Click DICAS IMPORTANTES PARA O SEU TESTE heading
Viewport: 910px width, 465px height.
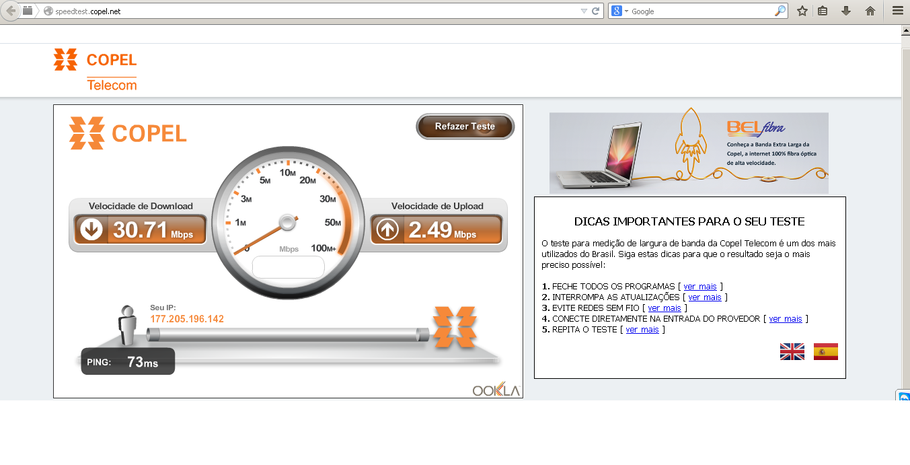click(689, 221)
